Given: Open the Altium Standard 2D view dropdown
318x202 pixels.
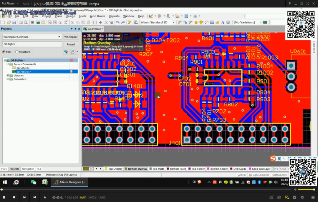Looking at the screenshot, I should coord(173,22).
